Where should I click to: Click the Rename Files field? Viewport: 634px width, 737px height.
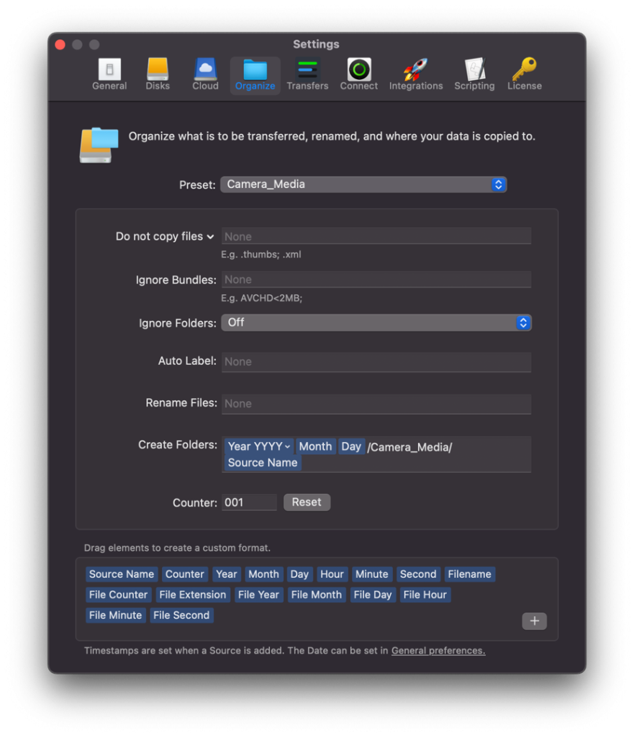tap(376, 404)
